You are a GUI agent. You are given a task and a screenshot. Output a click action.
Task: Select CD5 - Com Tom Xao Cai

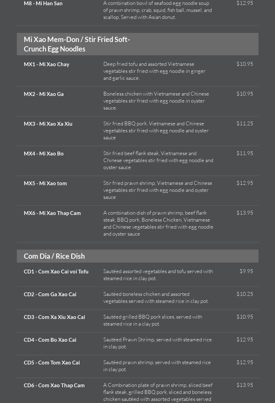pos(52,363)
